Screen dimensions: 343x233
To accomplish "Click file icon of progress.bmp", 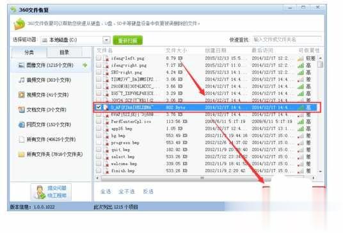I will (106, 143).
